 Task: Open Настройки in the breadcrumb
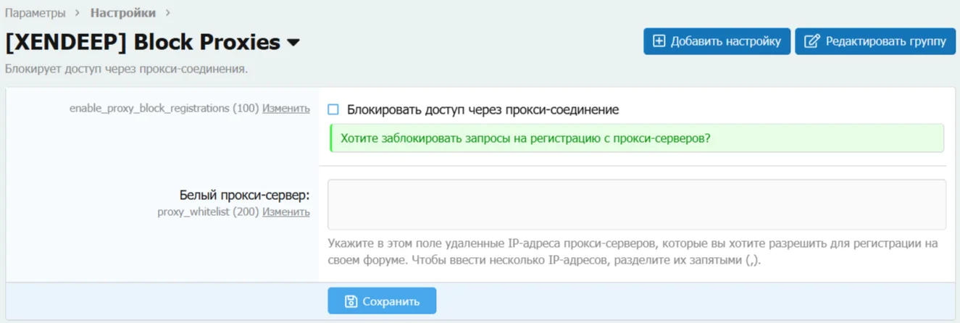(x=122, y=13)
